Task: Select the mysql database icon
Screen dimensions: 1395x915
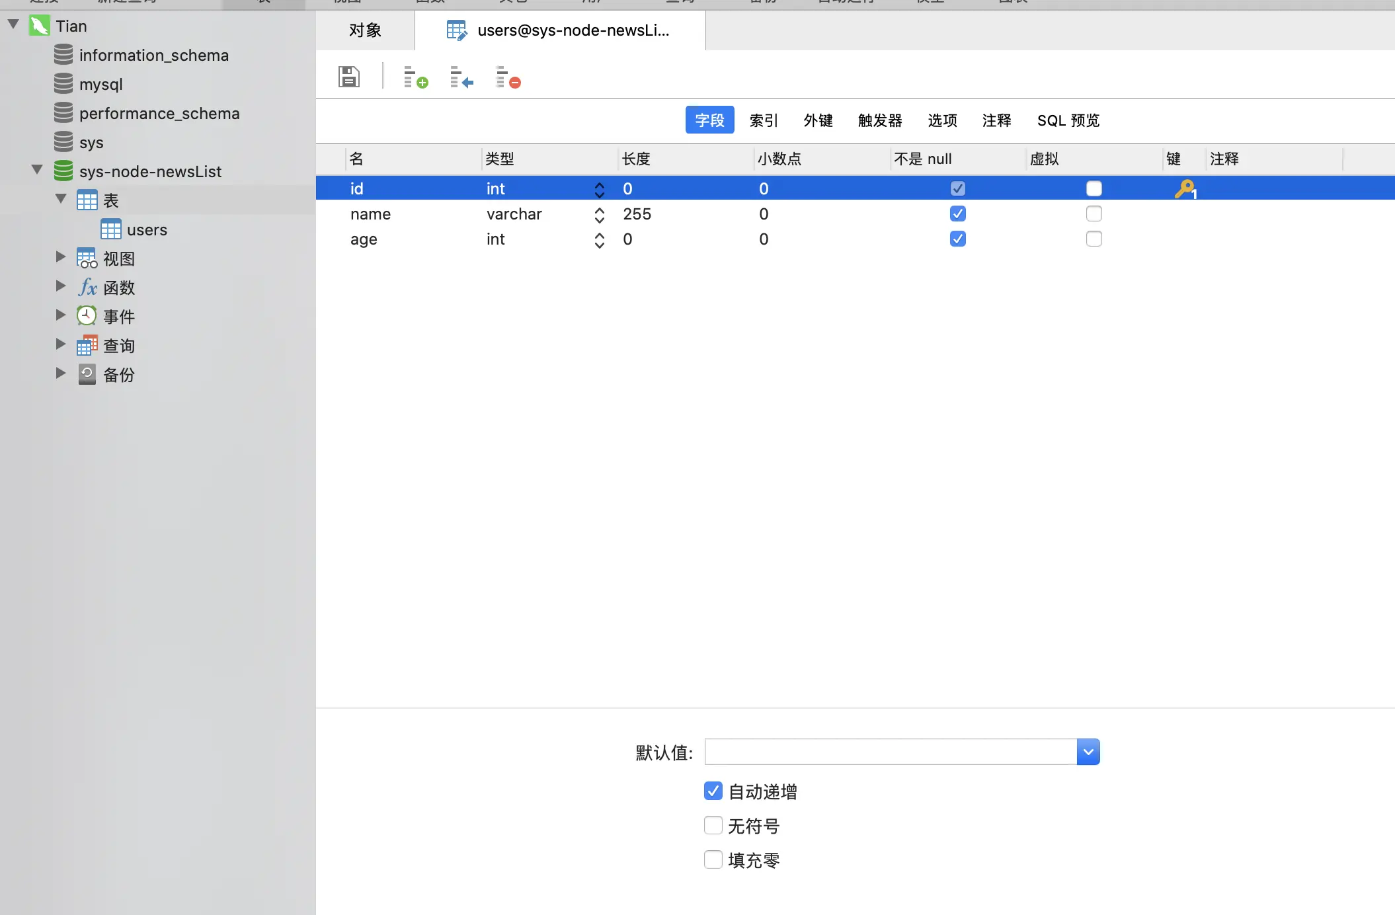Action: click(63, 84)
